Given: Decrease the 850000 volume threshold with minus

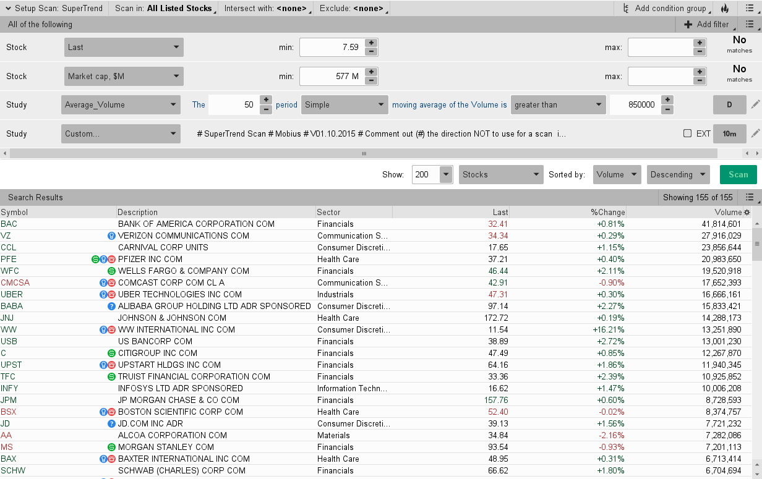Looking at the screenshot, I should (667, 109).
